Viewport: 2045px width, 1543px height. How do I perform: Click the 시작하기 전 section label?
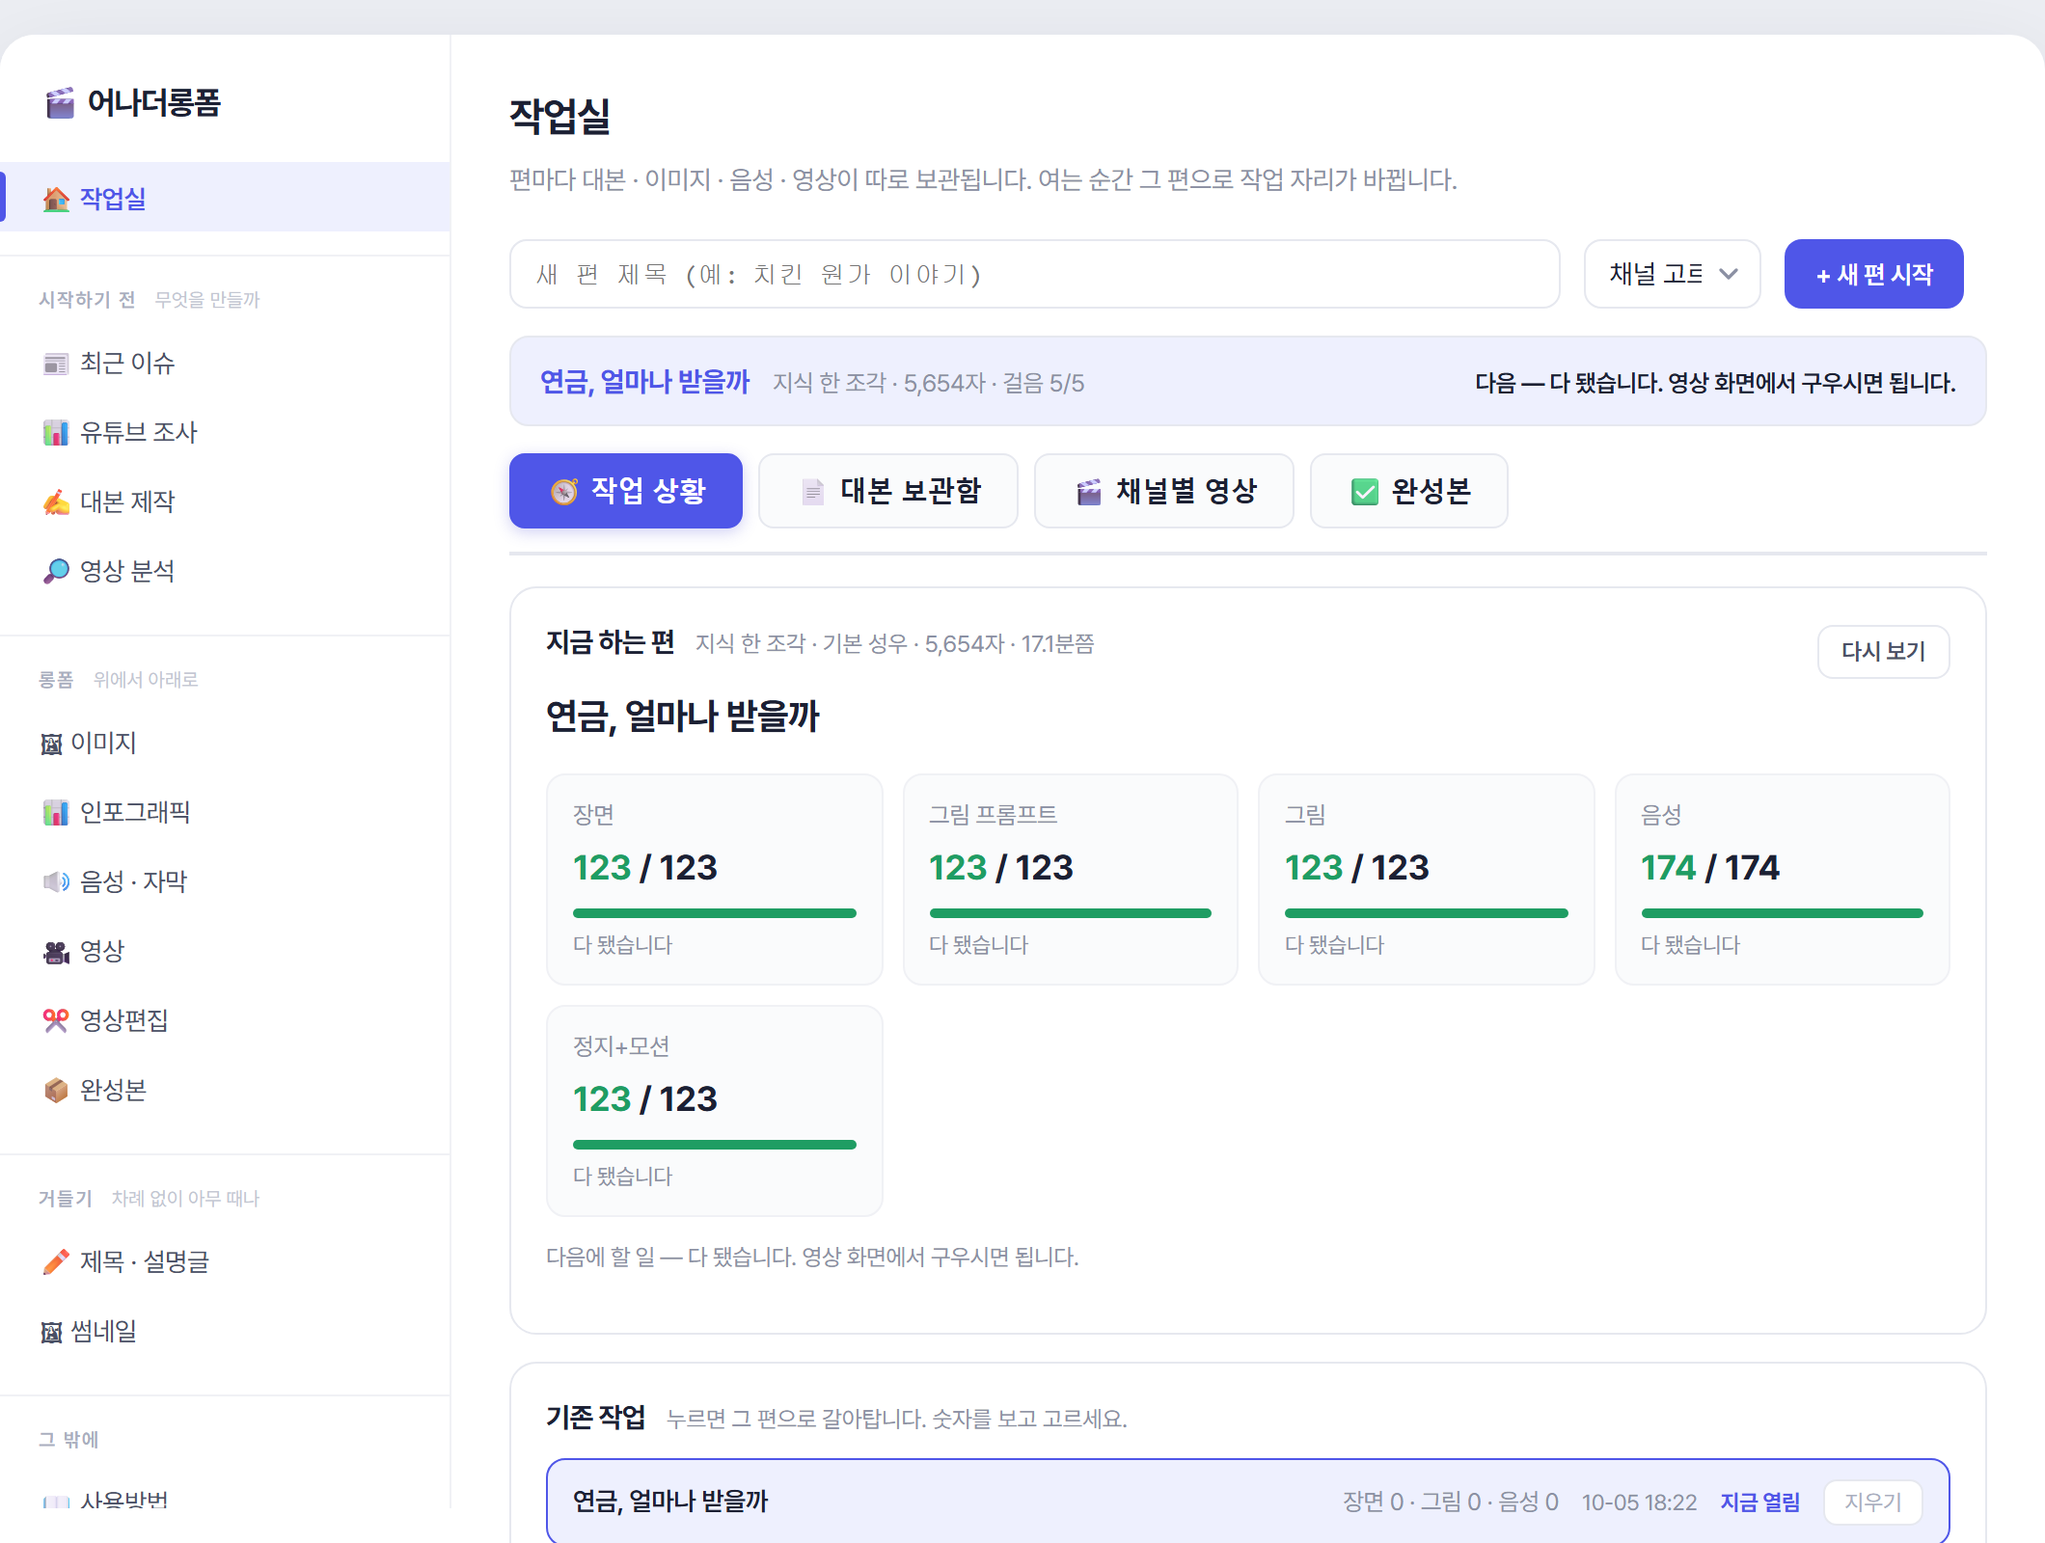coord(87,300)
